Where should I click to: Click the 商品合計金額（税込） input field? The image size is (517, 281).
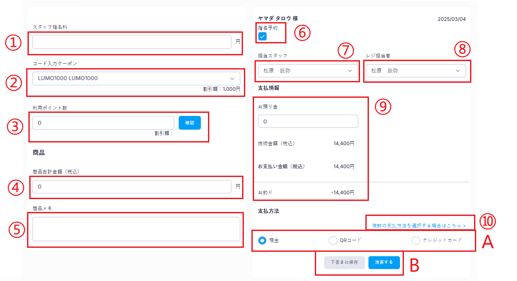pyautogui.click(x=131, y=187)
